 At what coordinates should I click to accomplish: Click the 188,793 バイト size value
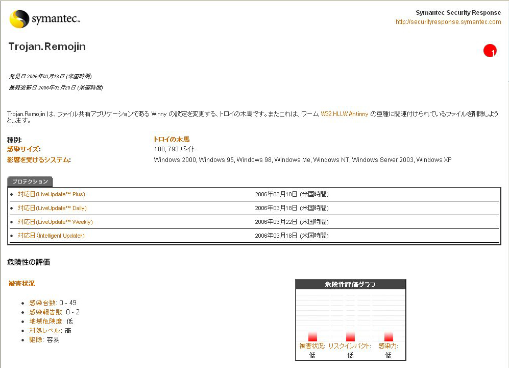point(174,149)
